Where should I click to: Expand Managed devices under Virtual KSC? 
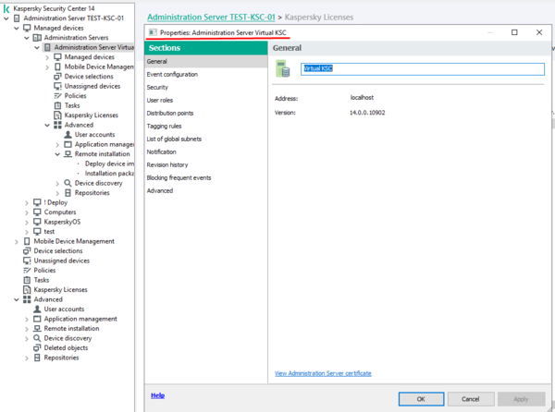tap(47, 57)
